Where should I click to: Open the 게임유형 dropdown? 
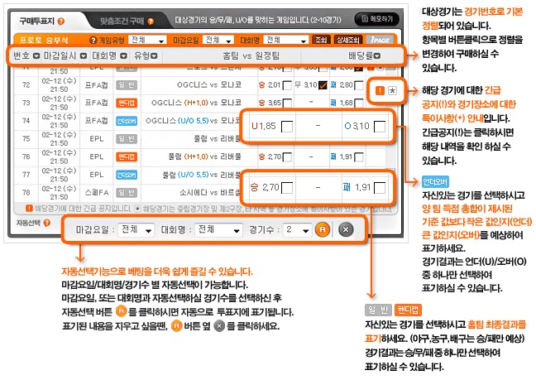147,40
